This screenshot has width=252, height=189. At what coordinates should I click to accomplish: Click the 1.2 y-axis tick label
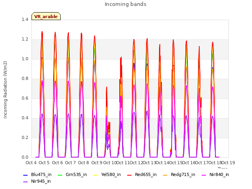tap(25, 39)
